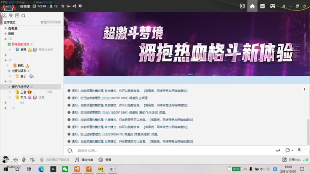310x174 pixels.
Task: Click the channel logo avatar top-left
Action: tap(8, 7)
